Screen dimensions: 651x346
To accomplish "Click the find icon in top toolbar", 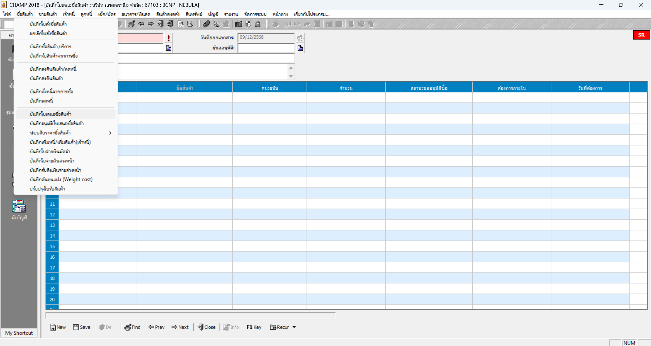I will (x=131, y=24).
